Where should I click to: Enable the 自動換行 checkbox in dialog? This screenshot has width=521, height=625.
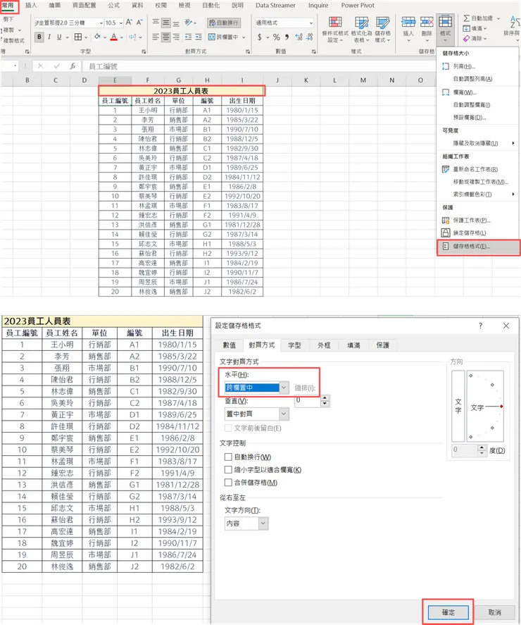pyautogui.click(x=228, y=457)
